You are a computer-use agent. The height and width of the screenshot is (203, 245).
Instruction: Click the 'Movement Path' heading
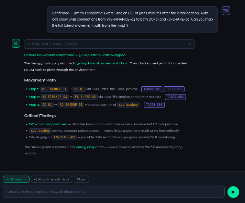(x=40, y=80)
